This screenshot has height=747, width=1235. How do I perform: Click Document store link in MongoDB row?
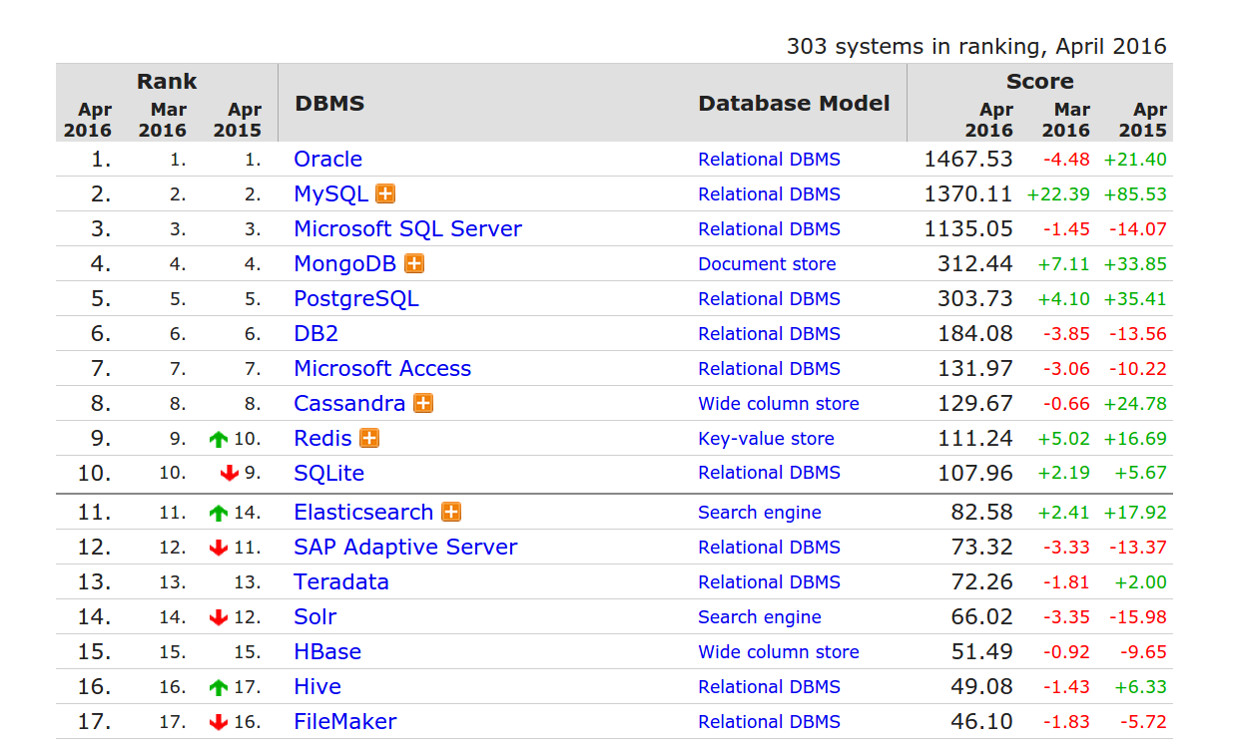coord(767,264)
